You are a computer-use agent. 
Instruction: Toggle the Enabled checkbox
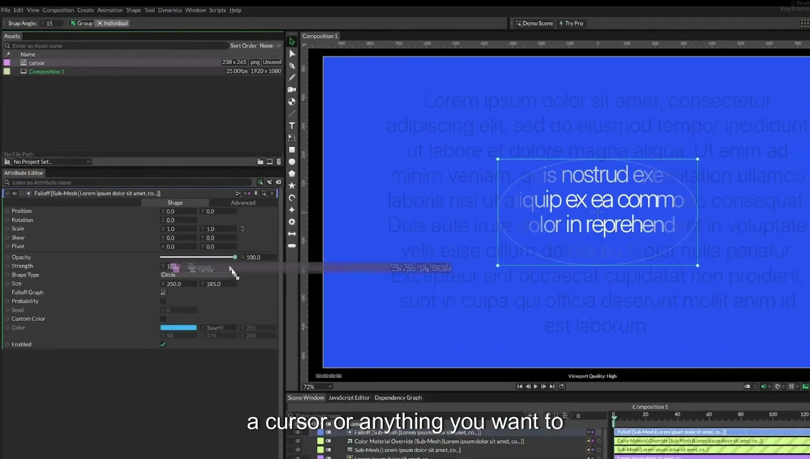(163, 344)
